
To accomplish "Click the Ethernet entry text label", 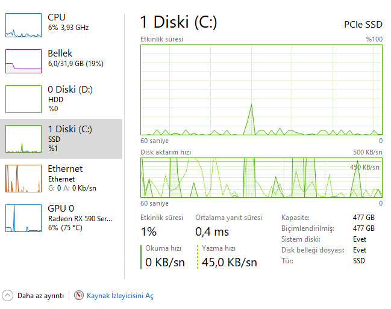I will coord(65,169).
